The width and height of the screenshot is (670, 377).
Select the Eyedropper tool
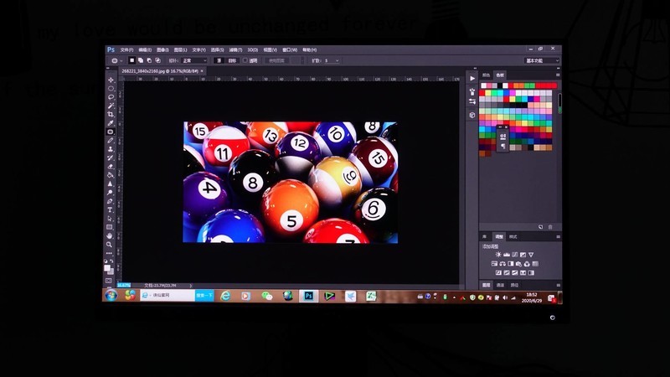click(111, 123)
